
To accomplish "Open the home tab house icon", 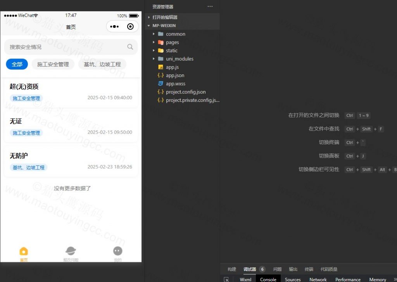I will (24, 251).
